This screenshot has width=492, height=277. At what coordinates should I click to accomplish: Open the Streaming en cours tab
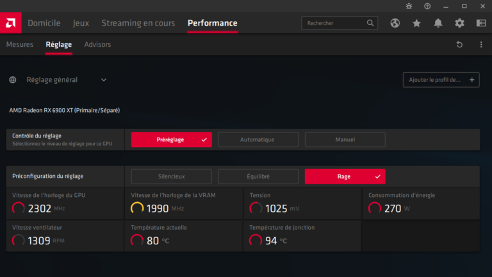coord(138,23)
